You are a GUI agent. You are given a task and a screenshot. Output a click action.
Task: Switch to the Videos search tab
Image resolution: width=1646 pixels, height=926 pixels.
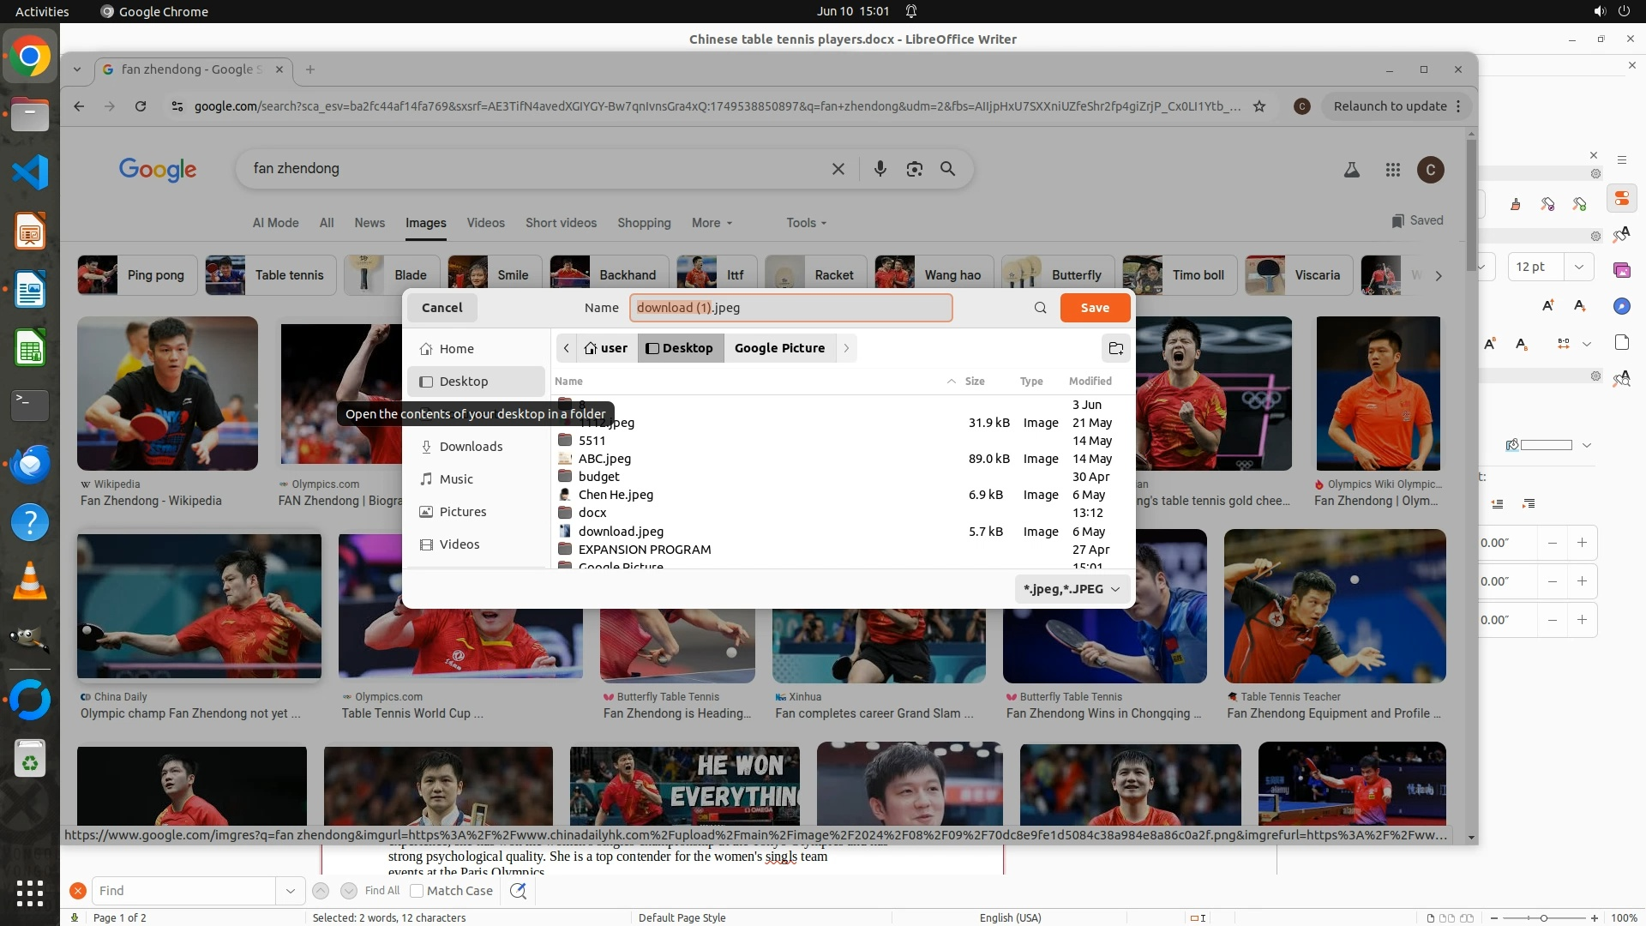click(485, 223)
